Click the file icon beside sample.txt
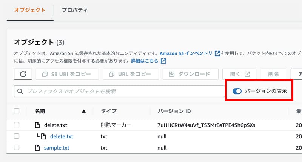The image size is (302, 162). 37,148
